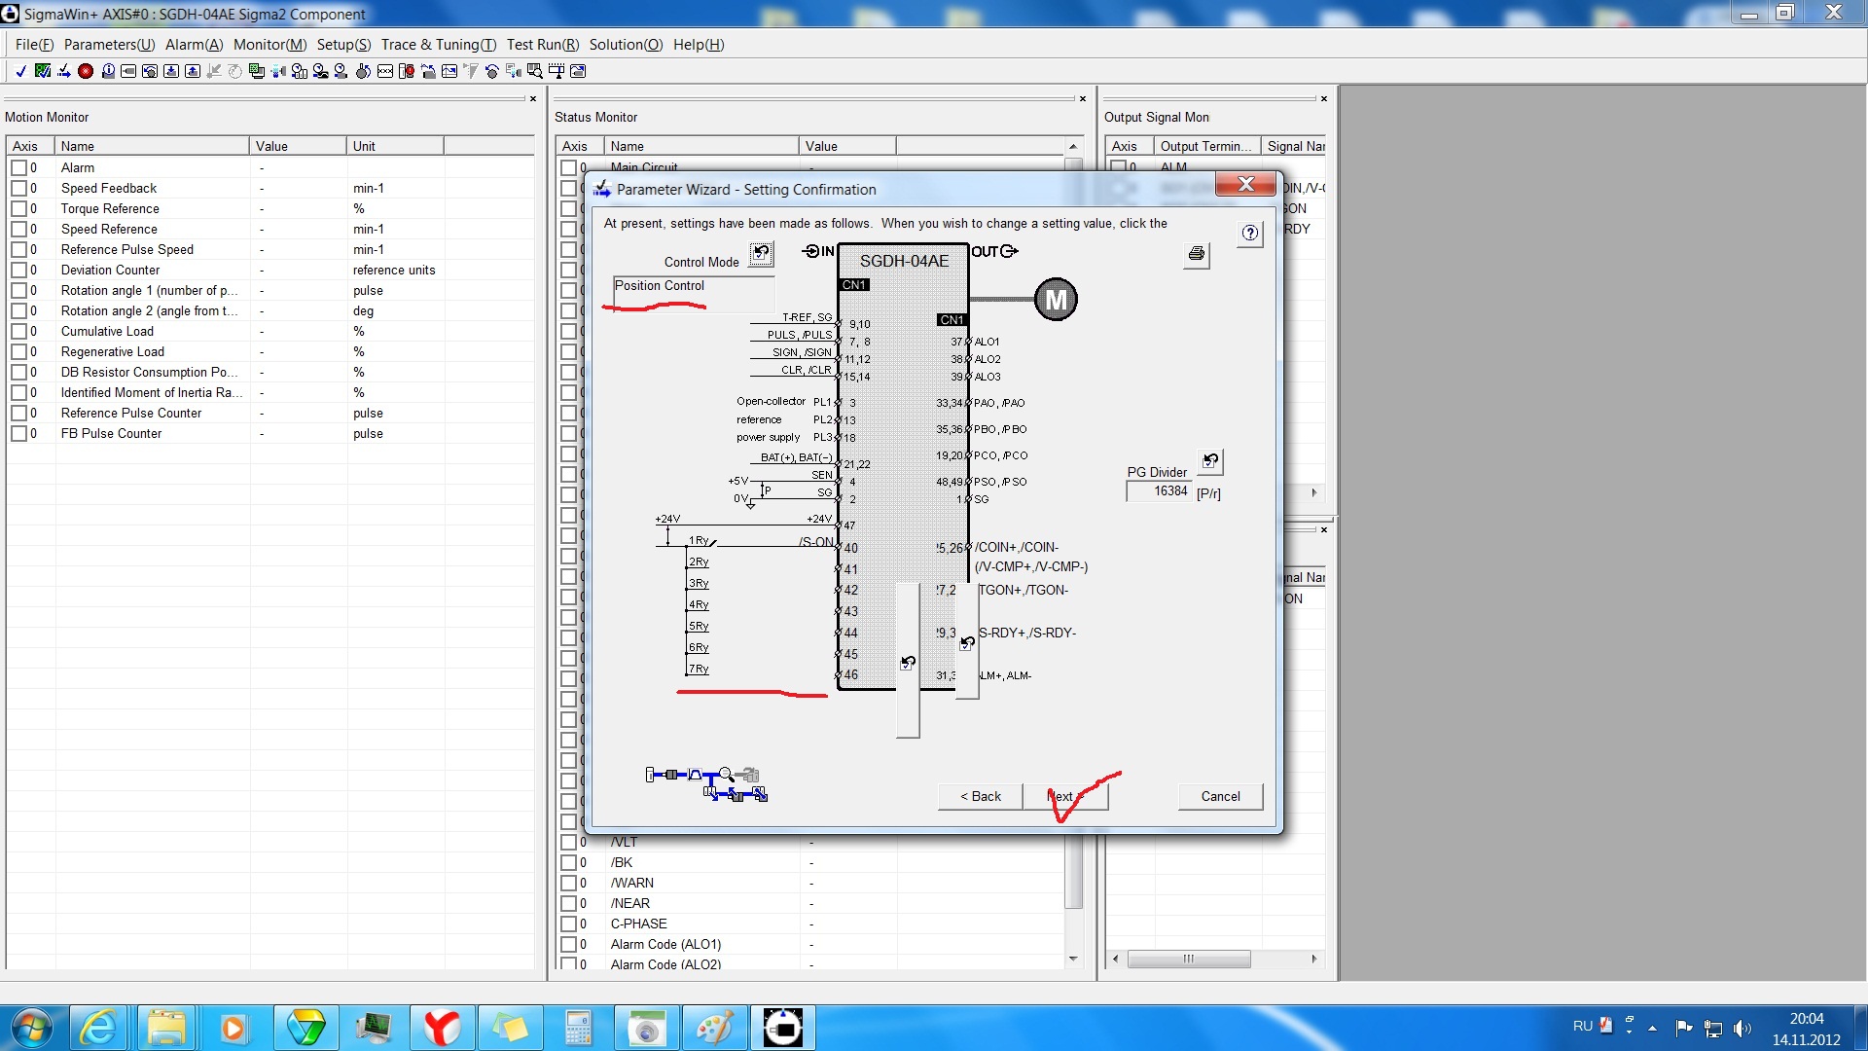Open the Parameters menu

[109, 45]
